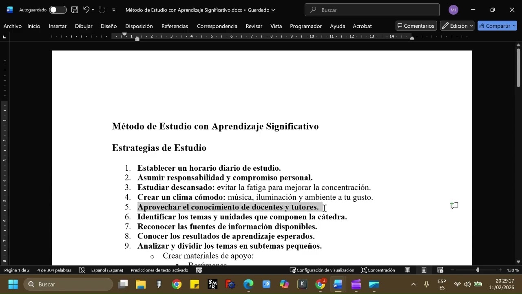Switch to Disposición tab
This screenshot has width=522, height=294.
[x=139, y=26]
